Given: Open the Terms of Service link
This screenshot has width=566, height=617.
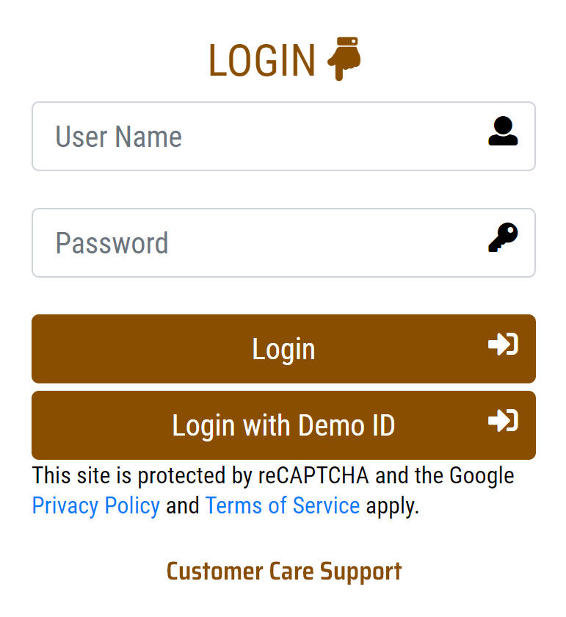Looking at the screenshot, I should tap(283, 506).
